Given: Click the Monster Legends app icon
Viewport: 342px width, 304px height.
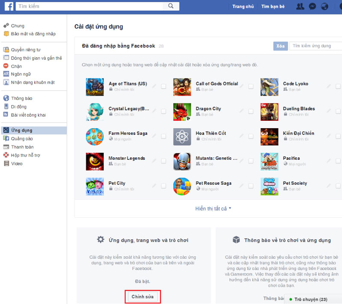Looking at the screenshot, I should (95, 161).
